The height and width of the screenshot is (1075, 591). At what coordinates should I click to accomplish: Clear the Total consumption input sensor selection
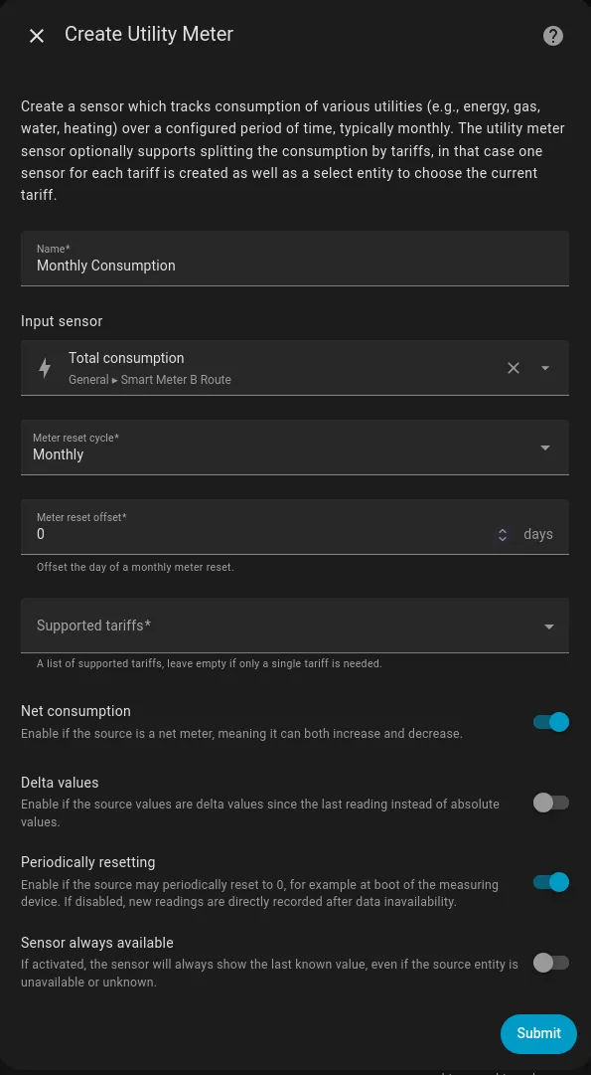click(x=514, y=368)
